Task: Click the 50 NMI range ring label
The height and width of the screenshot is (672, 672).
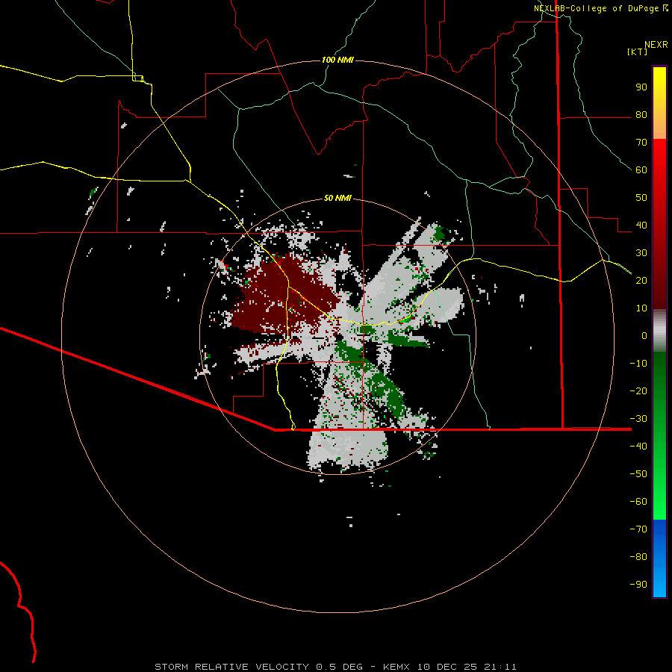Action: pyautogui.click(x=337, y=198)
